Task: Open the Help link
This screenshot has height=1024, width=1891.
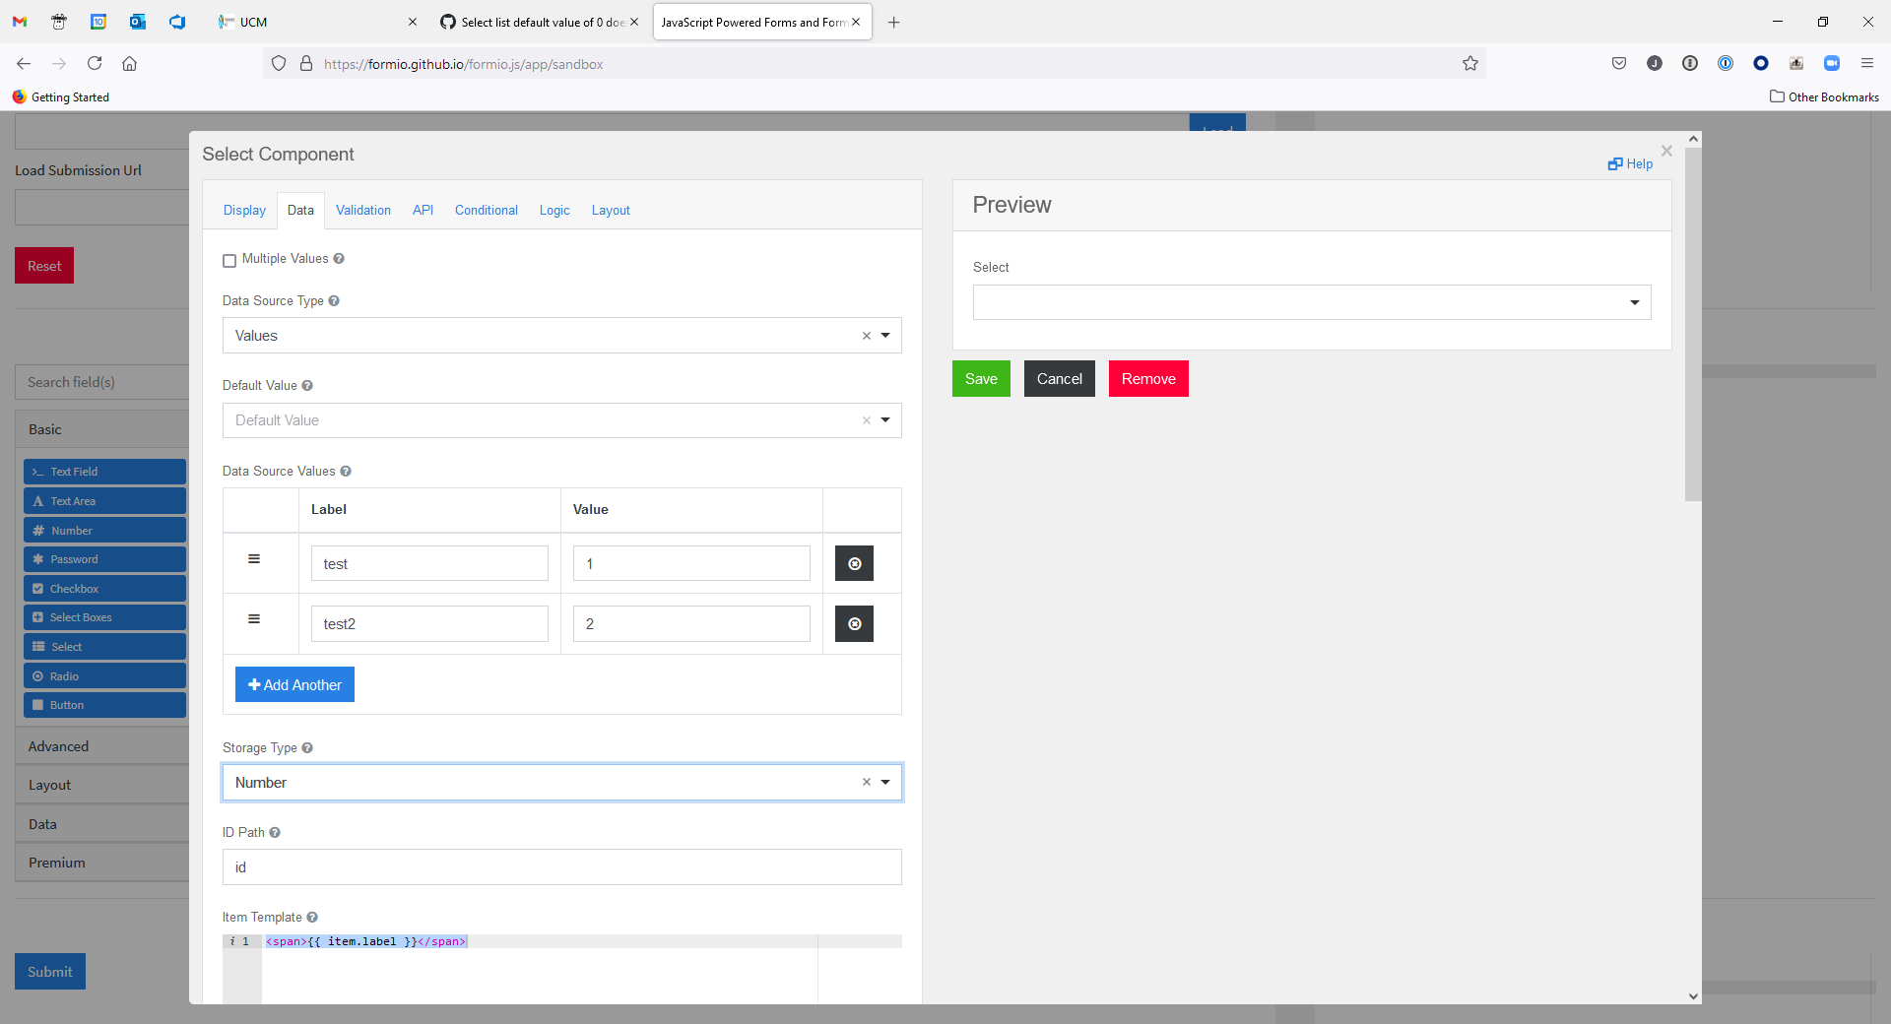Action: tap(1631, 164)
